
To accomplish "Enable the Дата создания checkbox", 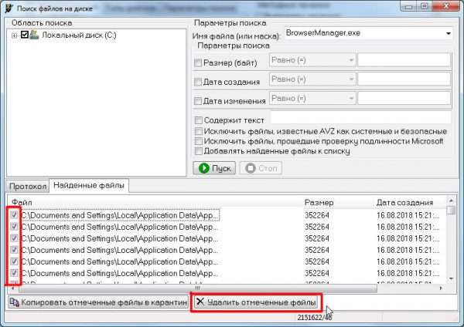I will (x=198, y=82).
